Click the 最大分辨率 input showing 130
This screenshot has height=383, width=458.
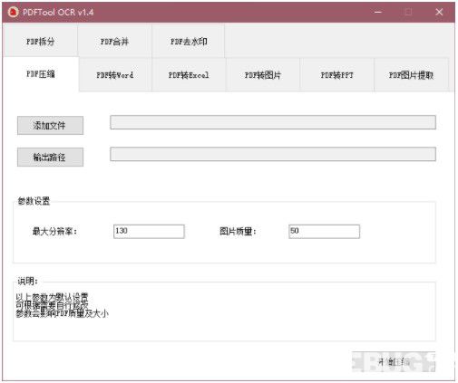(x=149, y=232)
